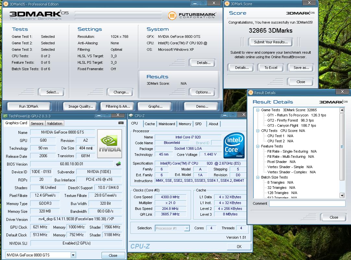Click the Image Quality button
This screenshot has height=260, width=351.
click(x=80, y=106)
